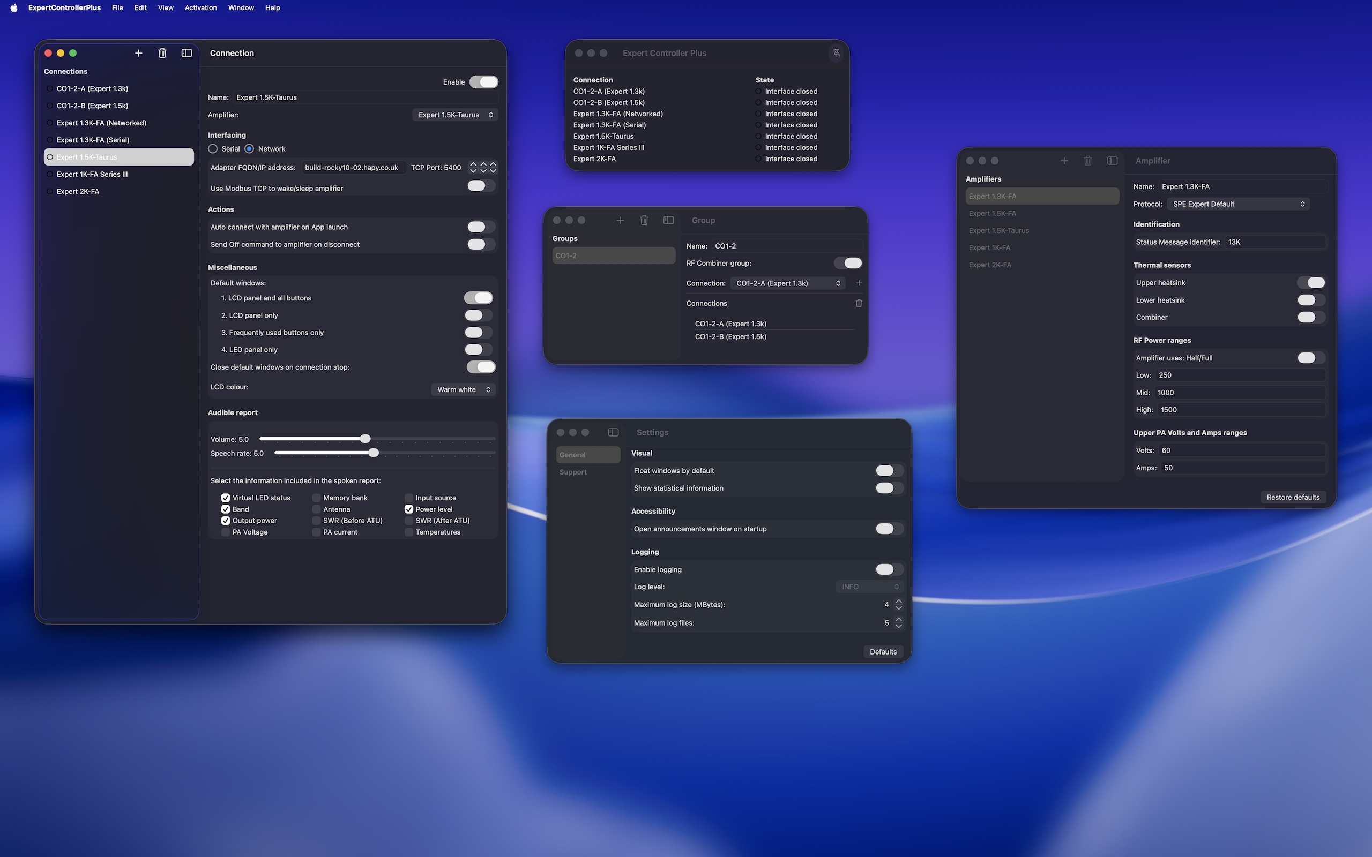Enable Auto connect with amplifier on App launch

coord(480,227)
